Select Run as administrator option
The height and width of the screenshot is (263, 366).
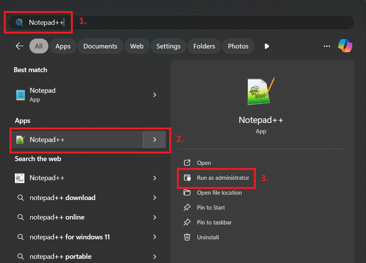click(x=223, y=178)
